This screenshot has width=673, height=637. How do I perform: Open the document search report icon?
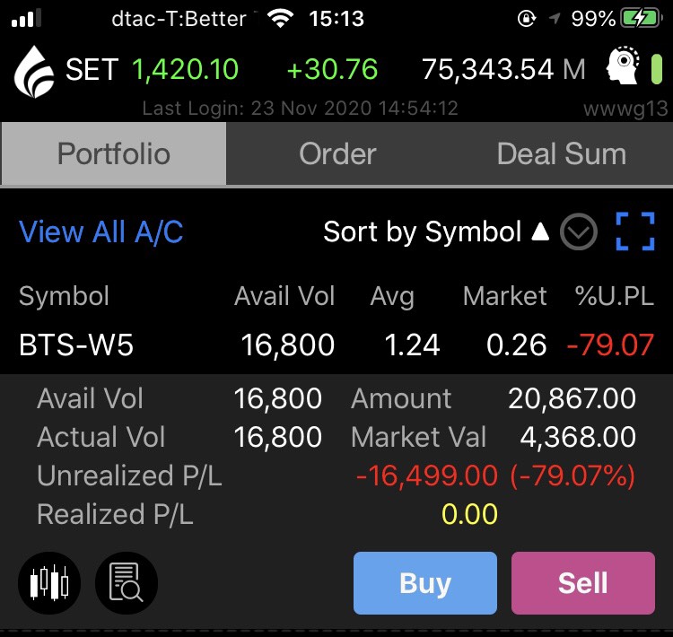(127, 582)
